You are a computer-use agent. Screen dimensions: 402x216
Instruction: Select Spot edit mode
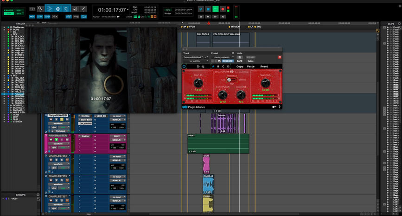(x=19, y=10)
